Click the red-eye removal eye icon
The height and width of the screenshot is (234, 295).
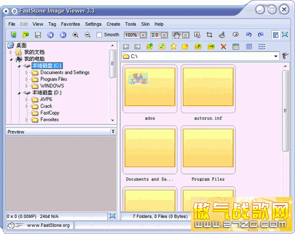[x=235, y=34]
